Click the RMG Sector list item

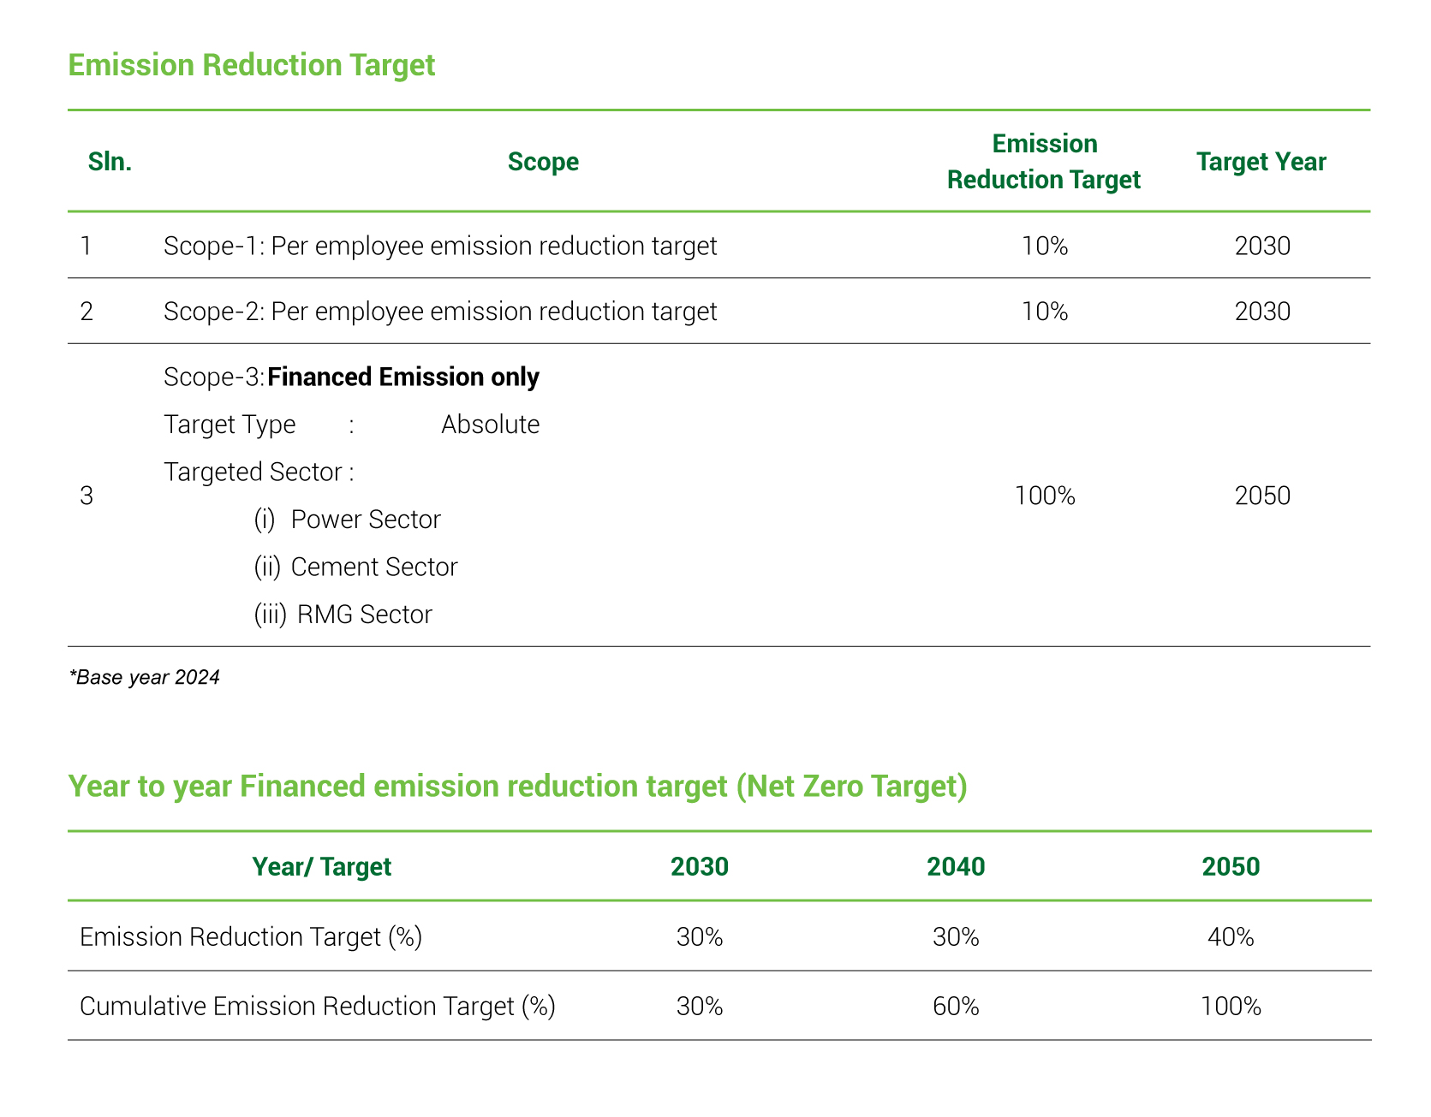(364, 615)
